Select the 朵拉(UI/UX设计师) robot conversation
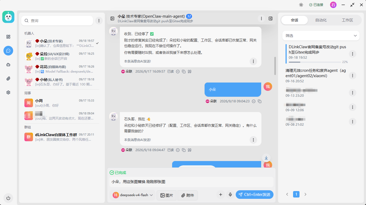 tap(62, 56)
